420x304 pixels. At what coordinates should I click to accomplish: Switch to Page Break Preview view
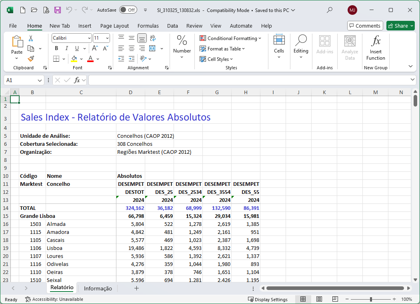pyautogui.click(x=335, y=299)
